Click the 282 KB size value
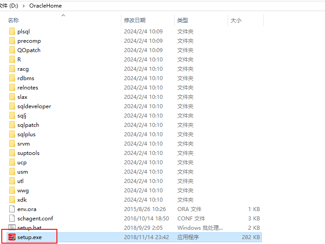This screenshot has height=244, width=325. 251,237
